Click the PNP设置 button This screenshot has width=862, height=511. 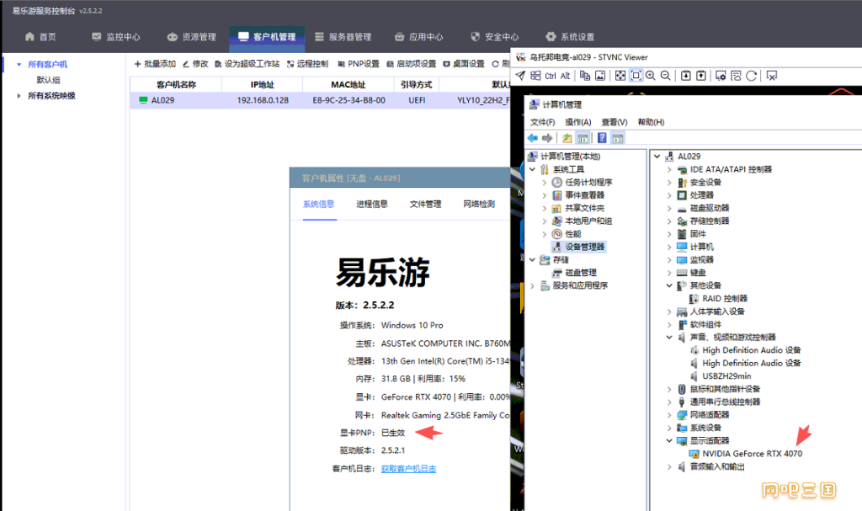click(x=359, y=64)
